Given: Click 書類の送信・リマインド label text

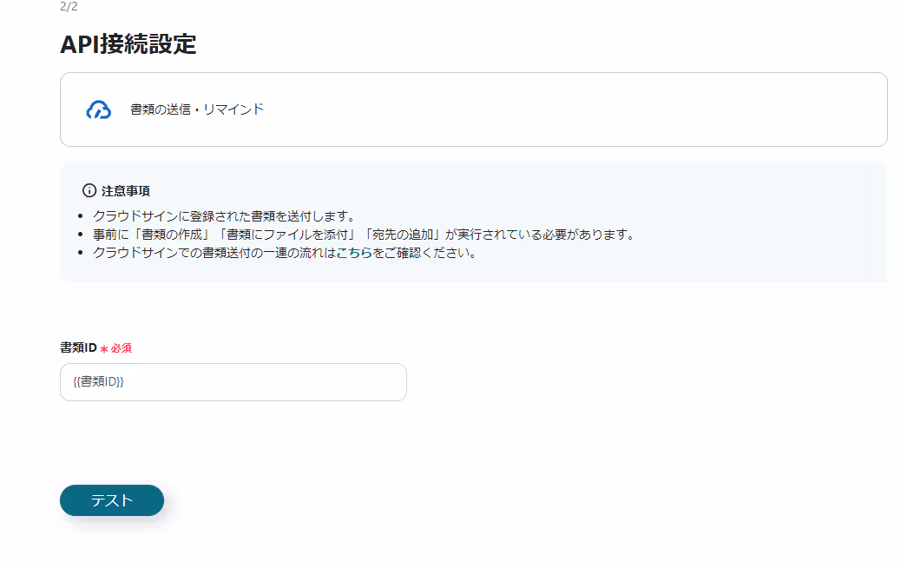Looking at the screenshot, I should (197, 109).
